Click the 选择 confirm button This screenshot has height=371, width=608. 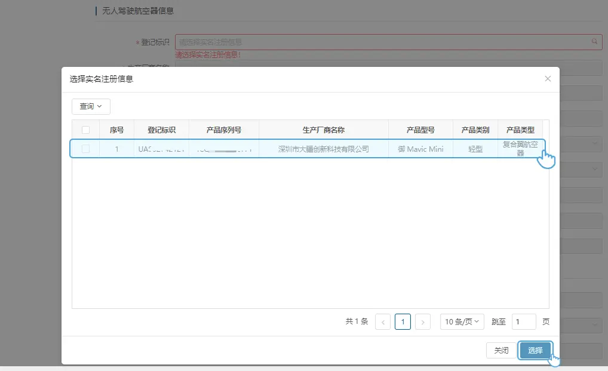tap(535, 350)
